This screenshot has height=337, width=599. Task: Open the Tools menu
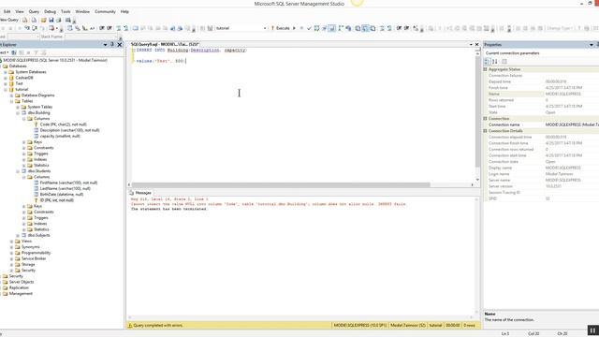click(x=66, y=12)
